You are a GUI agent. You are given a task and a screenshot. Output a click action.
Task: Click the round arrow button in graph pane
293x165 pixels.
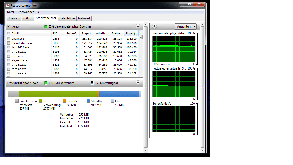click(x=154, y=26)
